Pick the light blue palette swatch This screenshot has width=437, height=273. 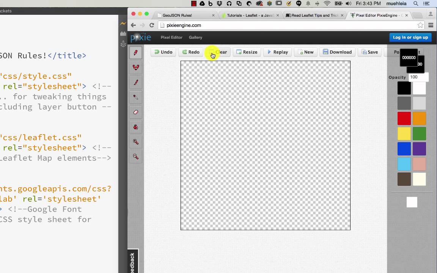(404, 164)
